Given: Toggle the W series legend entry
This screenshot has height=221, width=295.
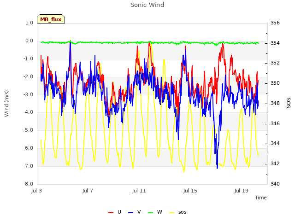Looking at the screenshot, I should (x=155, y=212).
